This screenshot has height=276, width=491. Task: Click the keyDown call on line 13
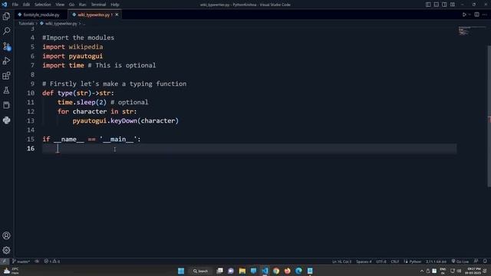124,121
